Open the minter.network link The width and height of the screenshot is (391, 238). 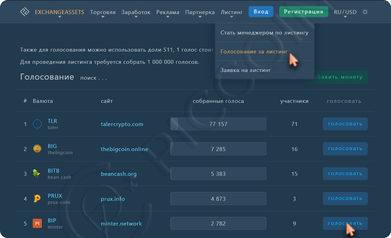pyautogui.click(x=121, y=224)
